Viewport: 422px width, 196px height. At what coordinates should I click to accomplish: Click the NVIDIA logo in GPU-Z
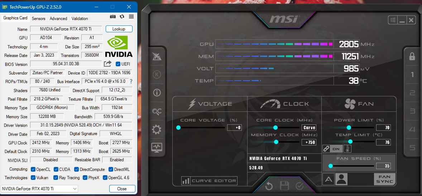[119, 47]
